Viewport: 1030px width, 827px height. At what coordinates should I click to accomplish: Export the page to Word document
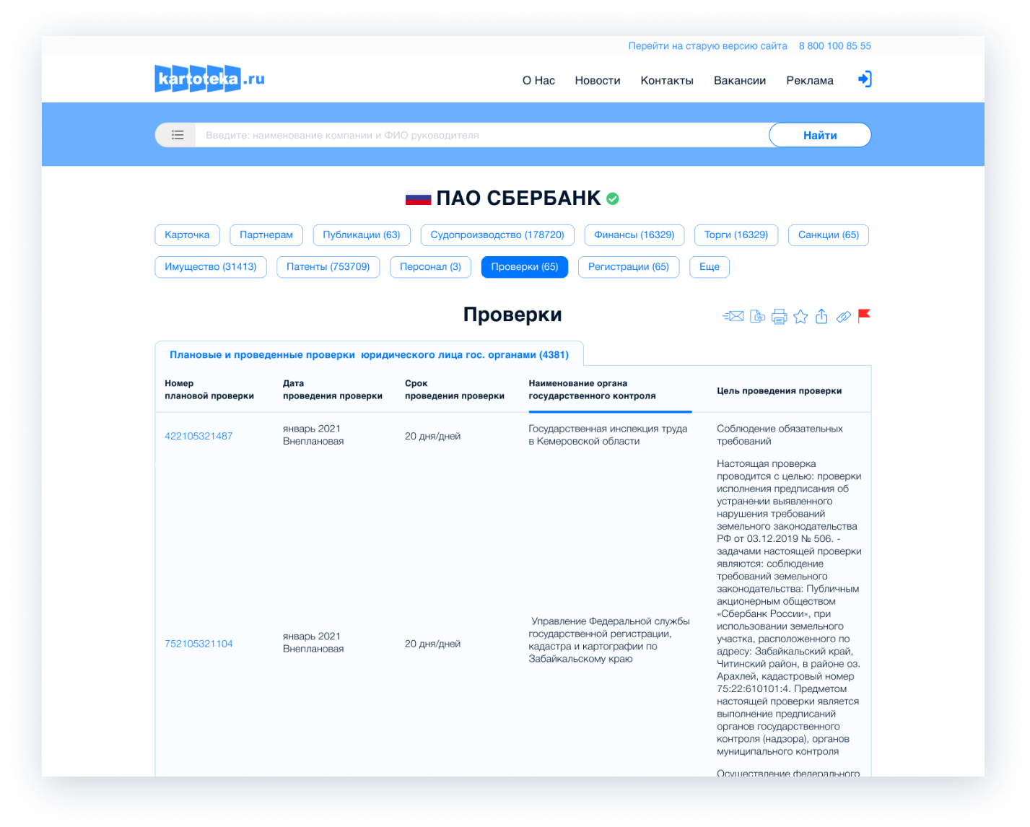click(757, 316)
